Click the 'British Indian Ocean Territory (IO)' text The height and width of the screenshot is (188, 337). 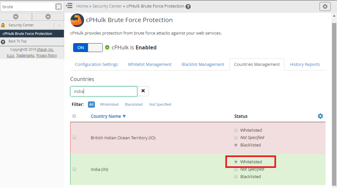(x=123, y=138)
